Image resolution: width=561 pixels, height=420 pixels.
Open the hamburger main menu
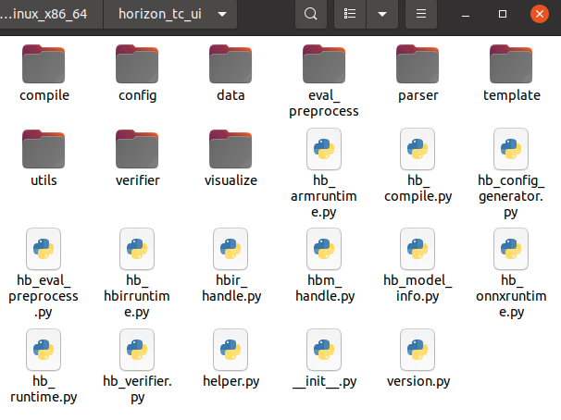(x=421, y=15)
